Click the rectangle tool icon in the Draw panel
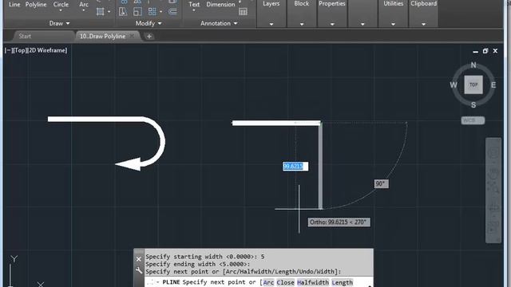 tap(101, 12)
